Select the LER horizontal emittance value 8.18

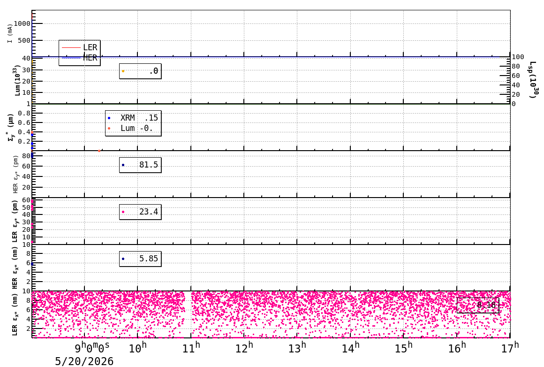(478, 305)
